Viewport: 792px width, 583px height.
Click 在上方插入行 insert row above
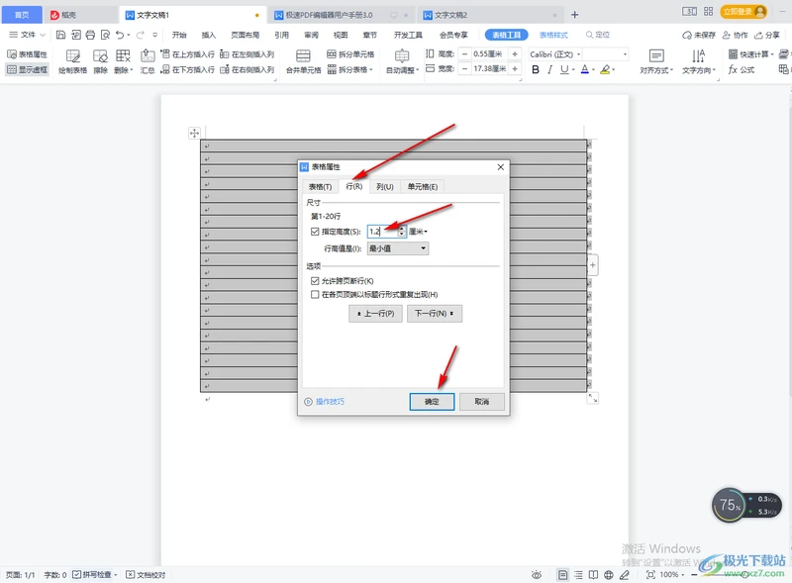coord(187,54)
